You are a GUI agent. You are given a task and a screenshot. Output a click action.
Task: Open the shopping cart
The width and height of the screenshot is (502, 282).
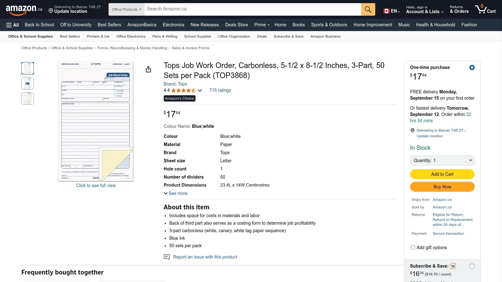pyautogui.click(x=485, y=9)
